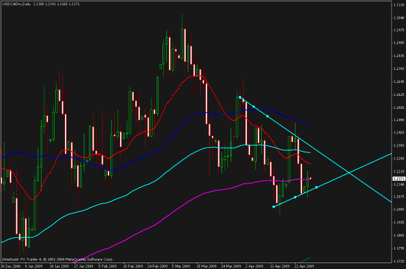Click the 1.2490 price axis label

(x=399, y=120)
